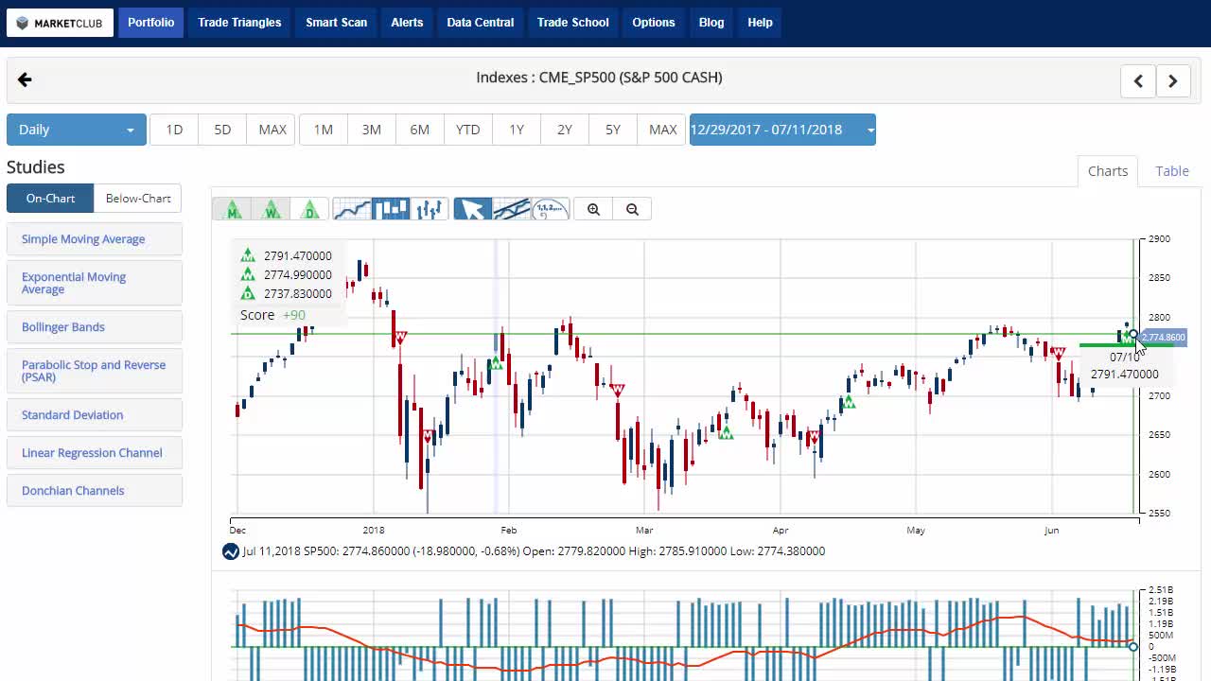This screenshot has height=681, width=1211.
Task: Select the 1D intraday range
Action: point(174,130)
